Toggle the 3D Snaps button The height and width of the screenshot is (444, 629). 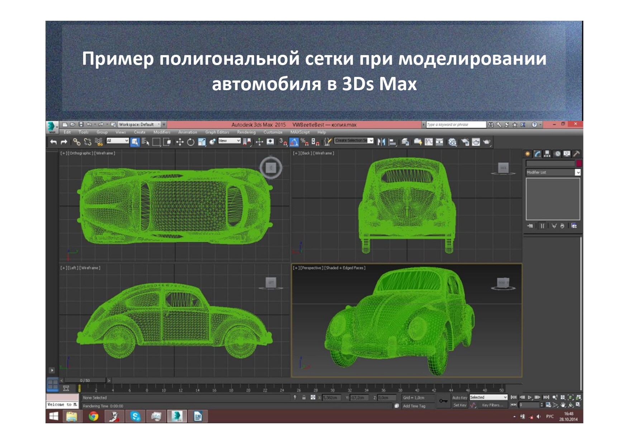[x=283, y=142]
